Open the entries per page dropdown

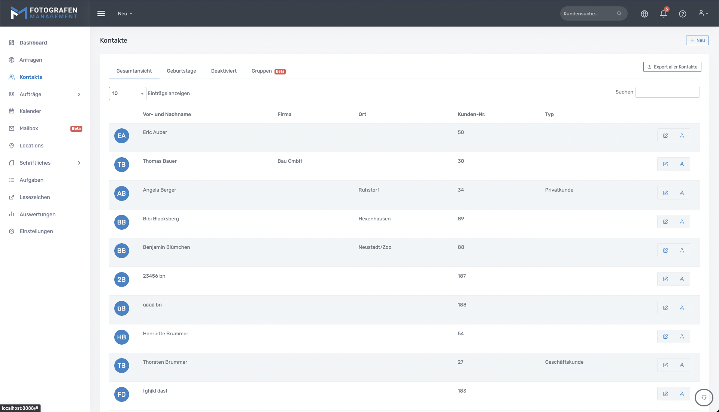127,94
